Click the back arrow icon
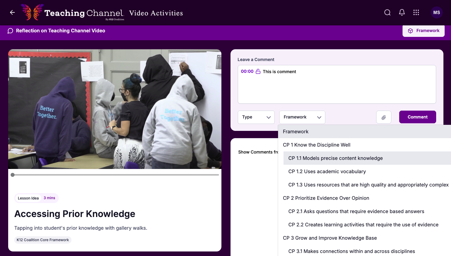 coord(12,12)
